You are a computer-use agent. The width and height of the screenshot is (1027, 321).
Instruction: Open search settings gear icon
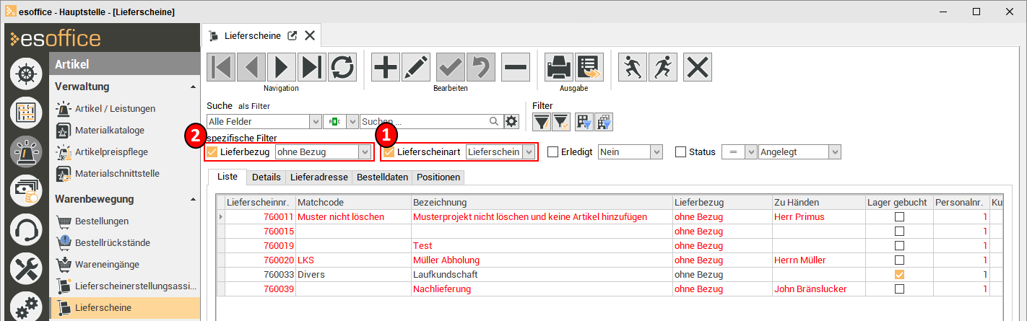point(512,121)
